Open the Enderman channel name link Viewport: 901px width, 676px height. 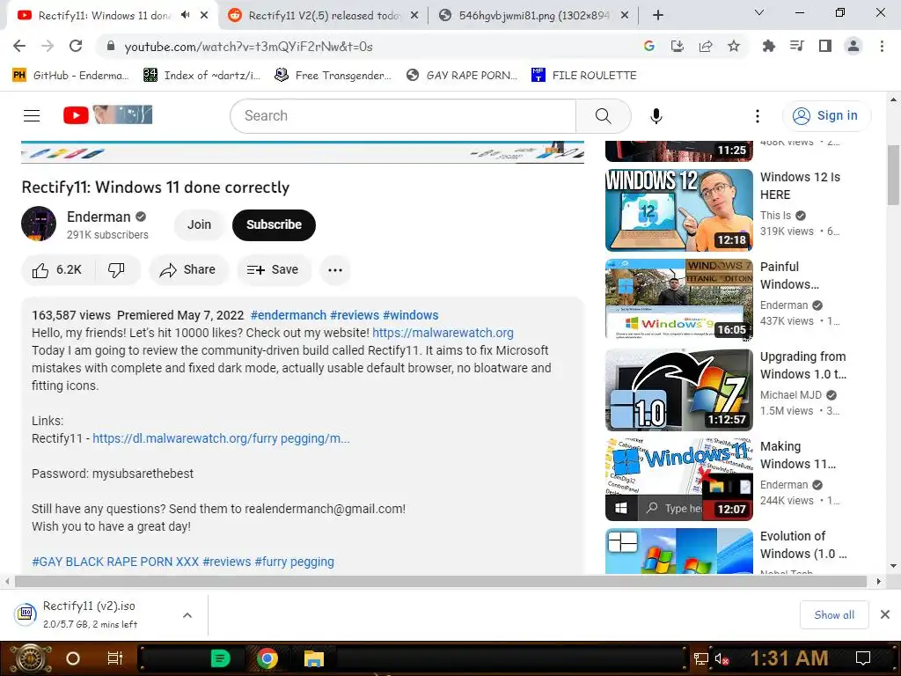tap(99, 217)
